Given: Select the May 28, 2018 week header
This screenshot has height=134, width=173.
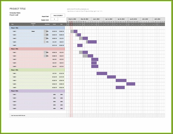Looking at the screenshot, I should tap(85, 19).
